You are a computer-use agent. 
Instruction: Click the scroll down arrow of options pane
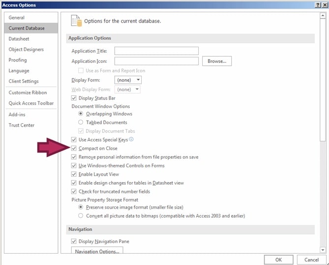pos(323,250)
